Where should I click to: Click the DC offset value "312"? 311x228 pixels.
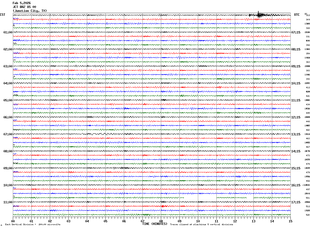point(308,15)
